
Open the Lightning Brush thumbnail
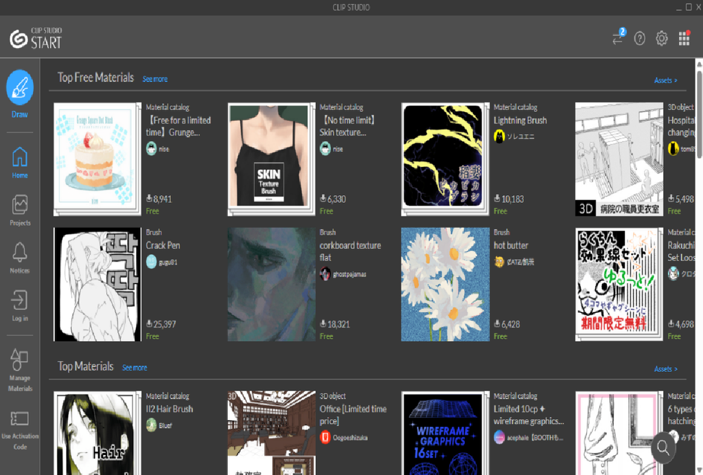[445, 159]
